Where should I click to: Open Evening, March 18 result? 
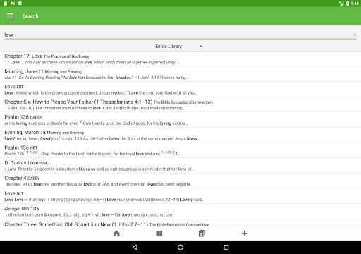tap(180, 135)
